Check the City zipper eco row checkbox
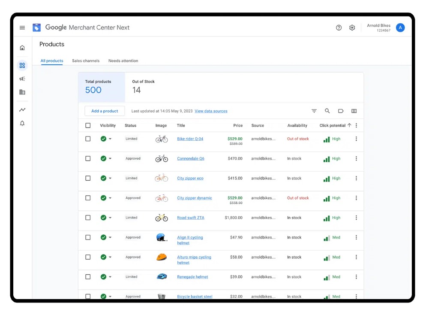This screenshot has width=423, height=309. click(88, 178)
